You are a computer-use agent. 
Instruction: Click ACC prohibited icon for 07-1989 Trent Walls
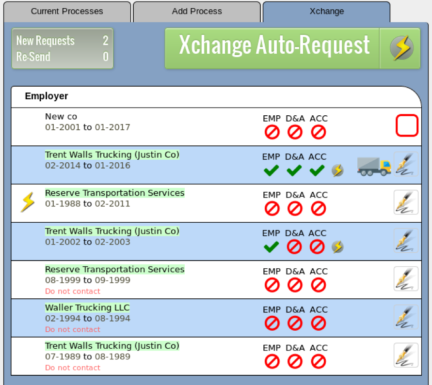318,362
